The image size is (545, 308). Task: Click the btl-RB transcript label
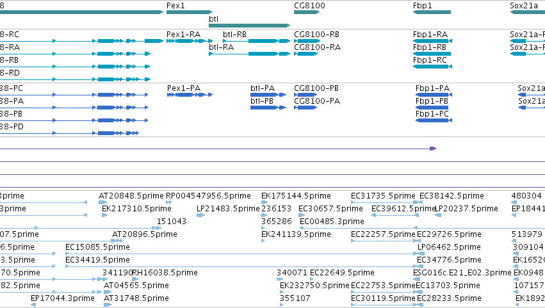click(x=234, y=35)
